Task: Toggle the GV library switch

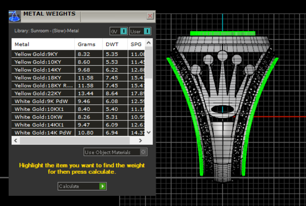Action: pos(123,31)
